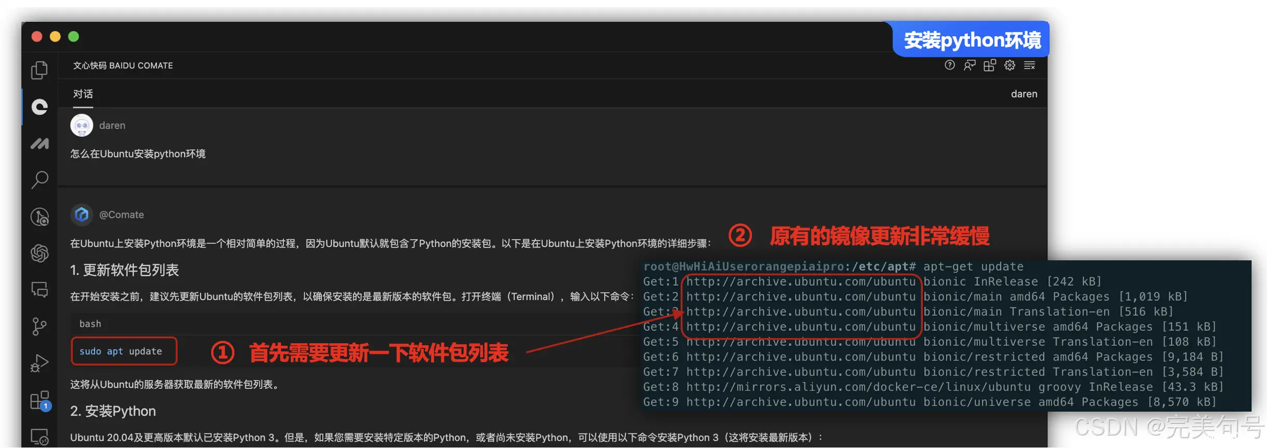This screenshot has width=1267, height=448.
Task: Switch to the 对话 tab
Action: (x=83, y=94)
